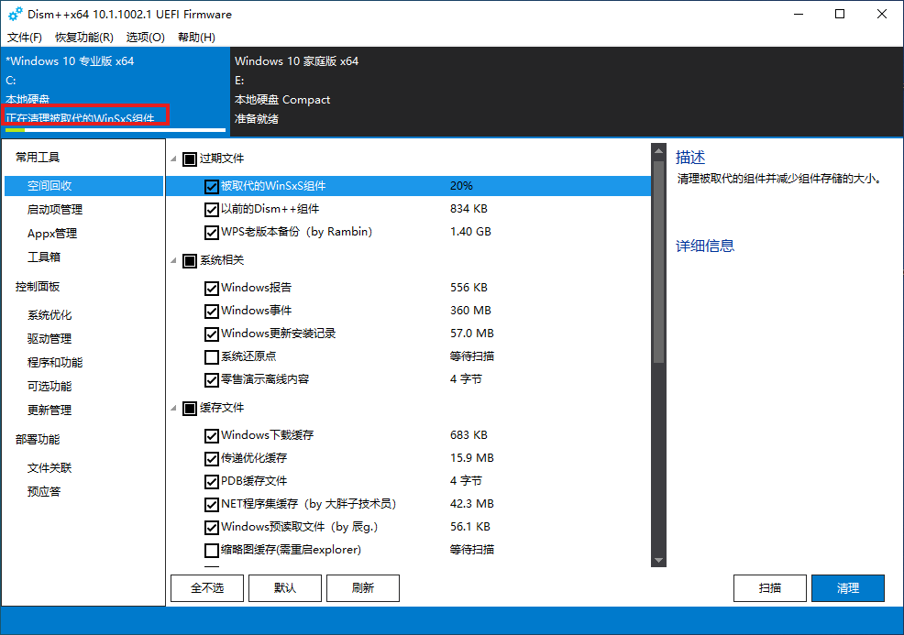Image resolution: width=904 pixels, height=635 pixels.
Task: Open 工具箱 in the sidebar
Action: (44, 257)
